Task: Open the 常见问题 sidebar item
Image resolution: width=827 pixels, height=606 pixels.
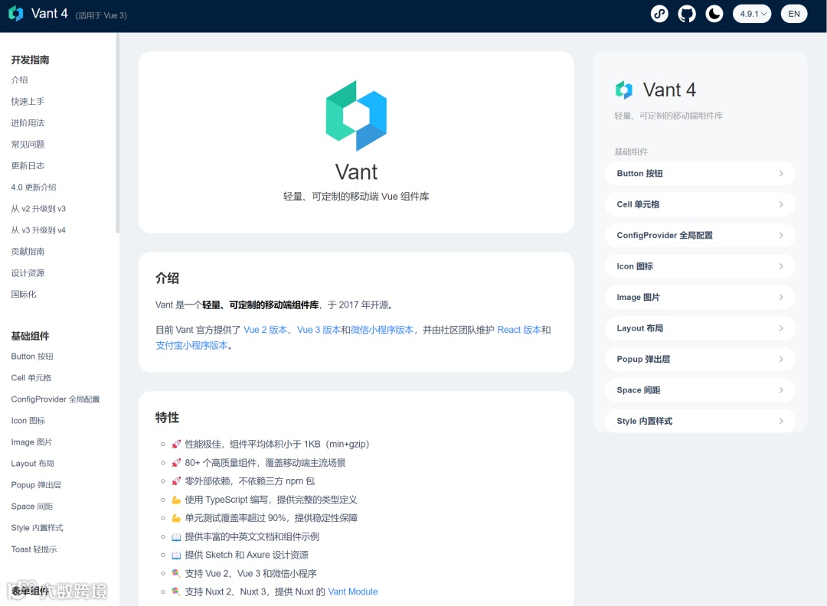Action: click(x=28, y=145)
